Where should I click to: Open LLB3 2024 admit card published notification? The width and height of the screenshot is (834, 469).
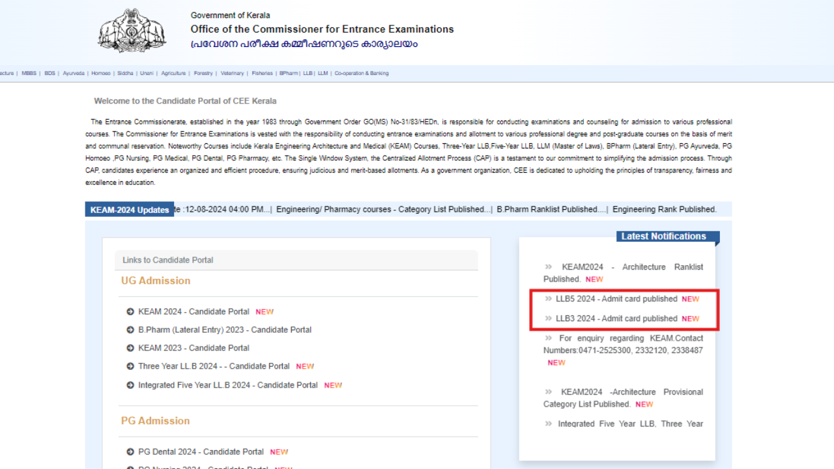pos(616,319)
